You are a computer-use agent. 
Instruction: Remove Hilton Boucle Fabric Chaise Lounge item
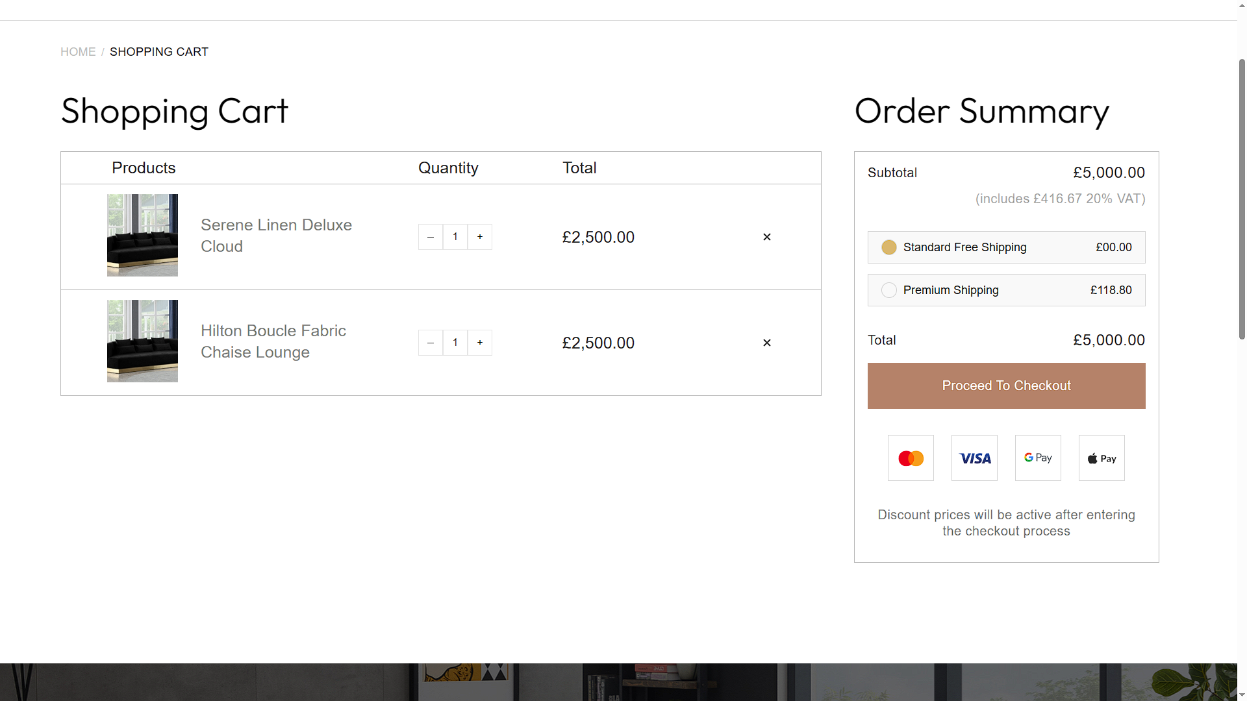pos(767,343)
